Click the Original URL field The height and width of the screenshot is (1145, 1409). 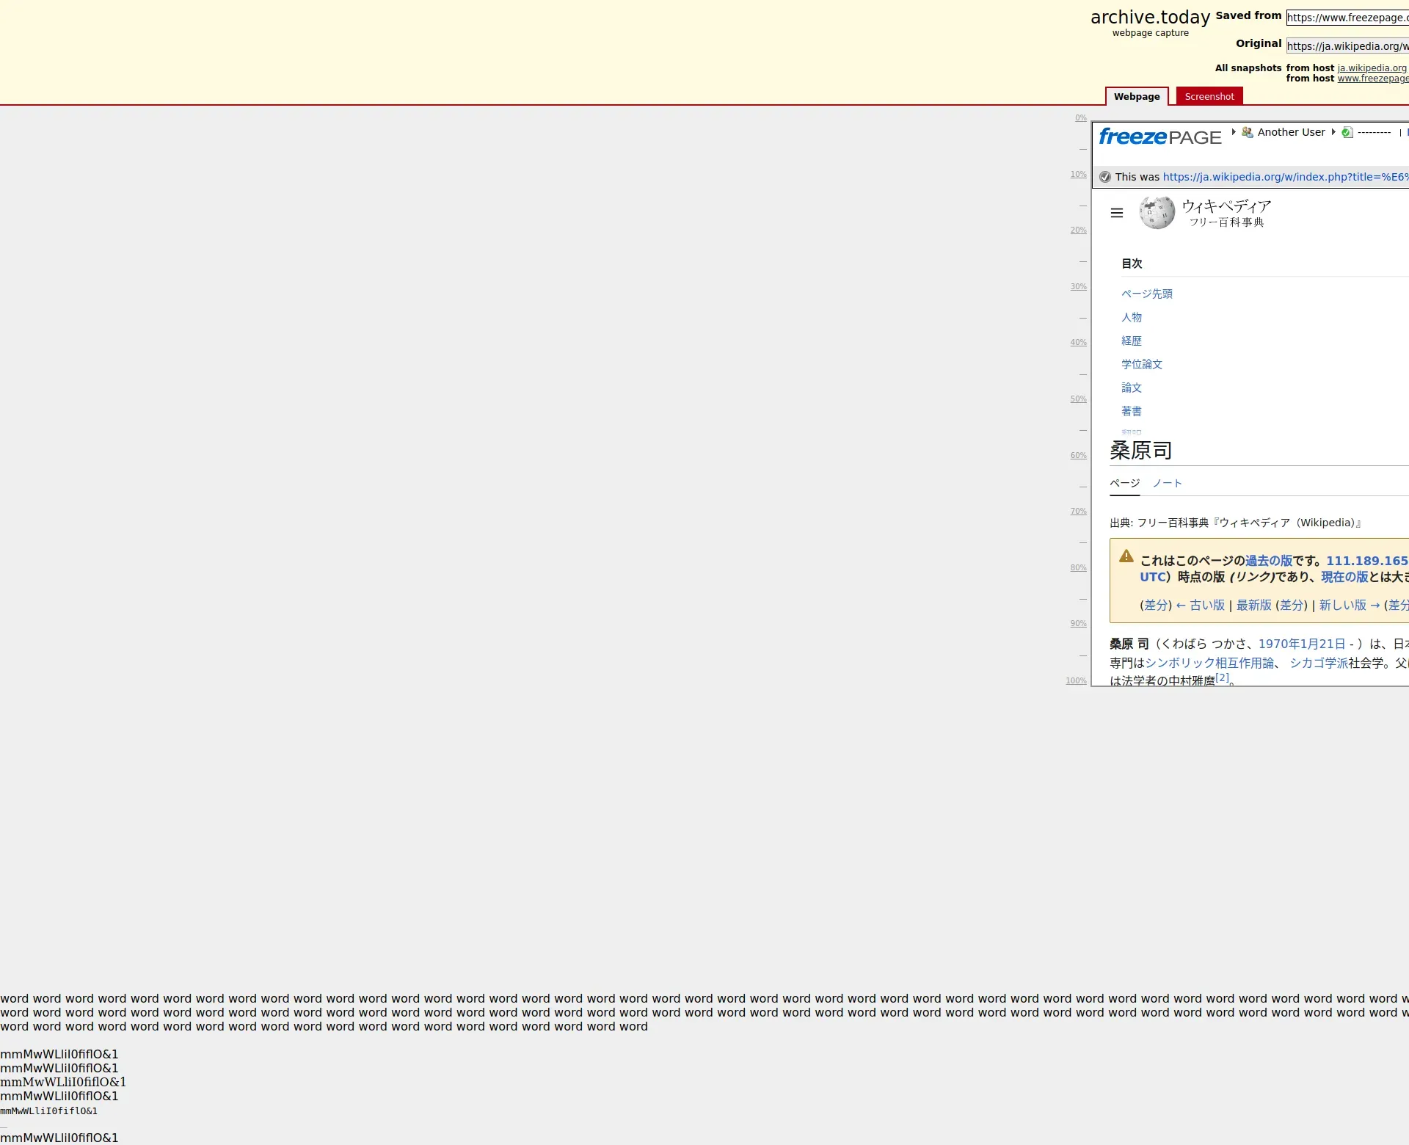coord(1347,46)
